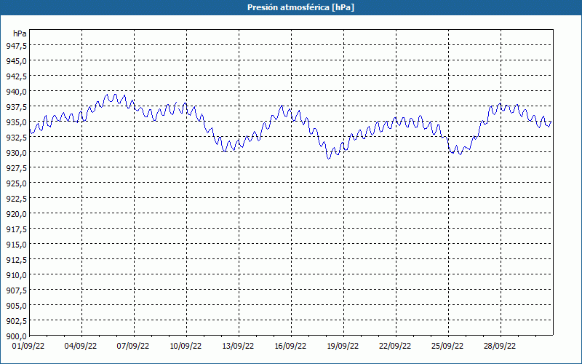
Task: Click the 947,5 y-axis label
Action: [x=16, y=46]
